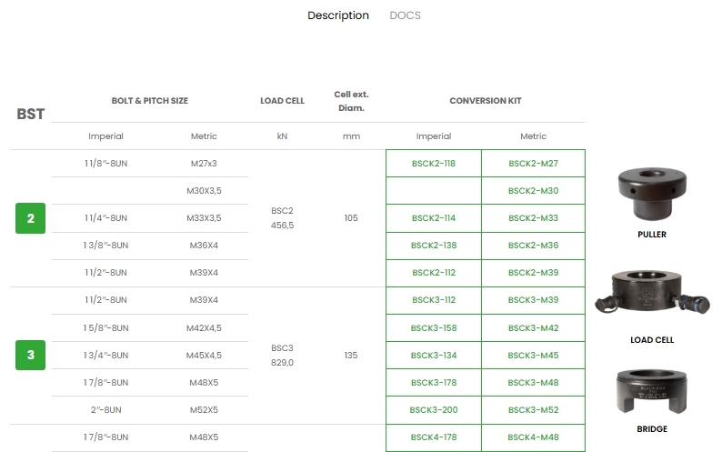Select conversion kit BSCK3-M39
Viewport: 722px width, 452px height.
(533, 300)
